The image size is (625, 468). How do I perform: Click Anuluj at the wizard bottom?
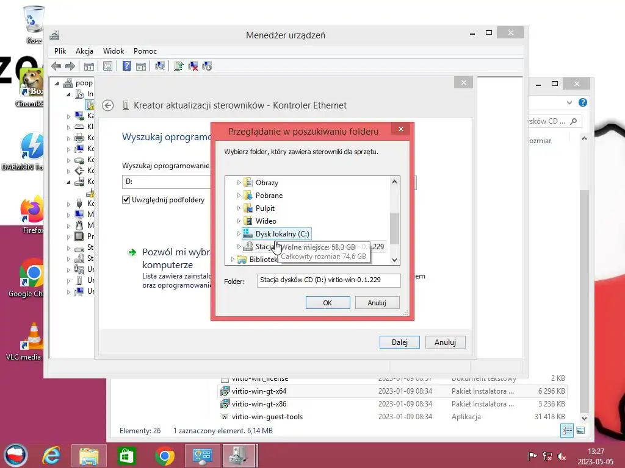(x=445, y=342)
